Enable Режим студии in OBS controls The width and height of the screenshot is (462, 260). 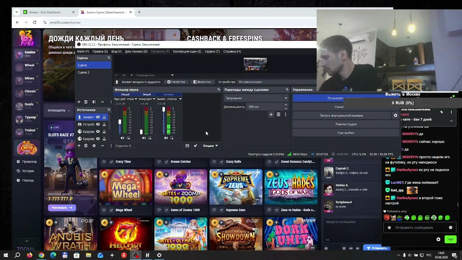click(346, 124)
